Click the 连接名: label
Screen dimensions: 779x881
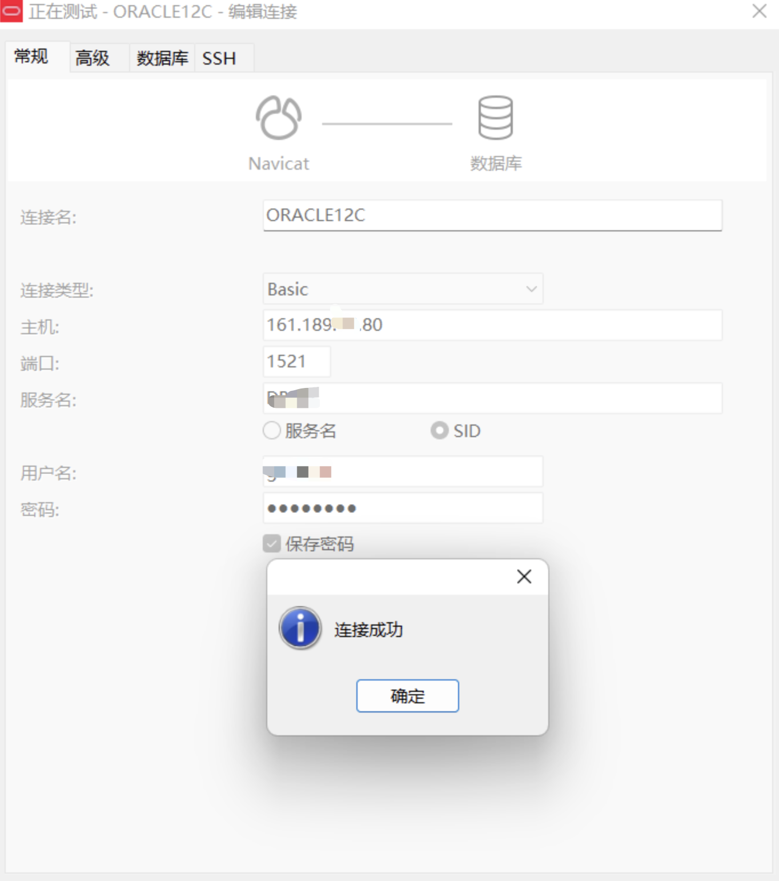pyautogui.click(x=49, y=217)
